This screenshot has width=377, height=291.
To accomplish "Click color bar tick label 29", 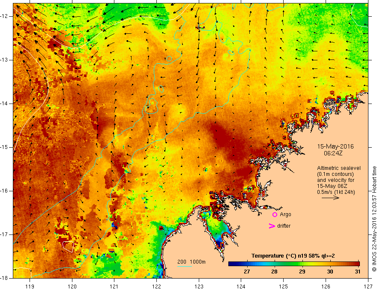I will click(302, 272).
